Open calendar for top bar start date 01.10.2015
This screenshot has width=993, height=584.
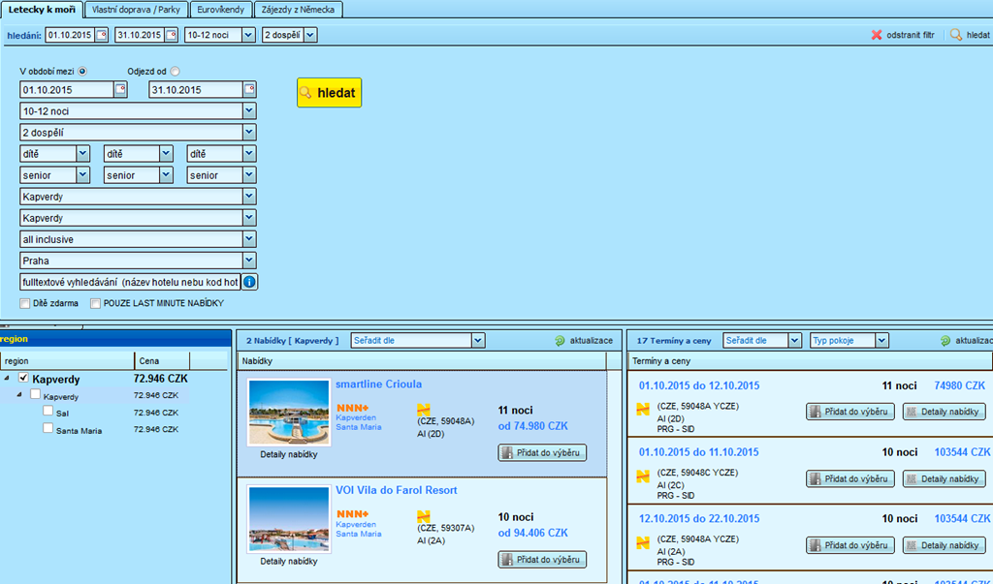point(101,36)
